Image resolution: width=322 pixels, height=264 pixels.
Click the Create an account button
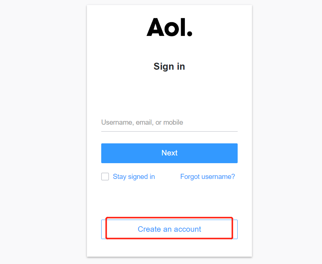169,229
